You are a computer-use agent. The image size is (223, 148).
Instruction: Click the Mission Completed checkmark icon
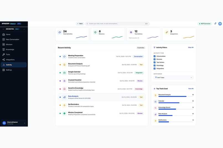click(64, 113)
